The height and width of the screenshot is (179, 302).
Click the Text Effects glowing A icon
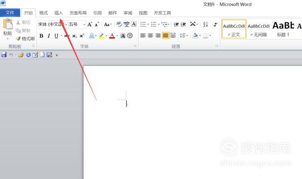[92, 36]
